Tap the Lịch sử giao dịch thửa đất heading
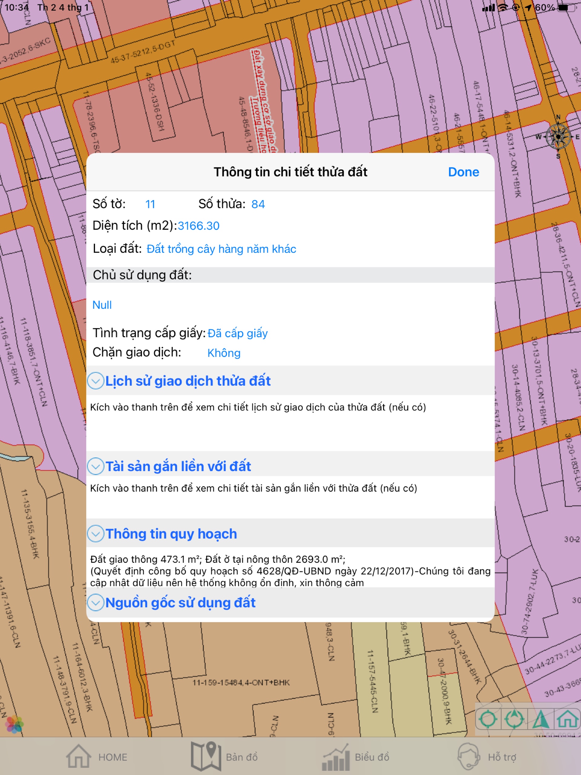 point(188,381)
